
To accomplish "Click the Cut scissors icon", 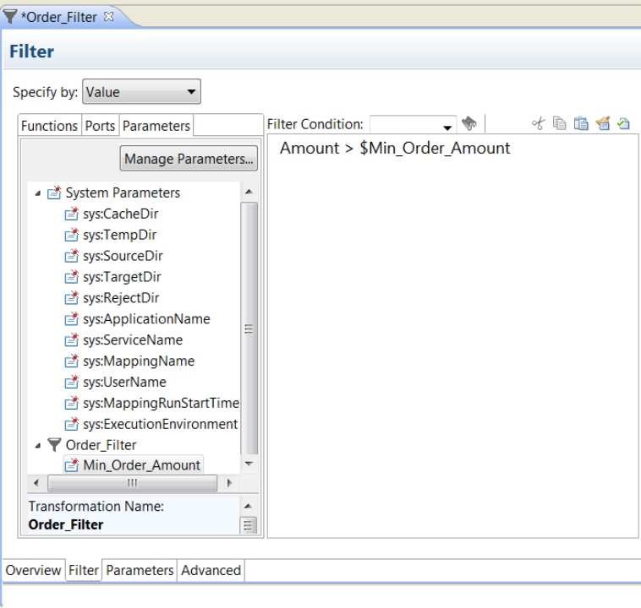I will click(x=539, y=123).
